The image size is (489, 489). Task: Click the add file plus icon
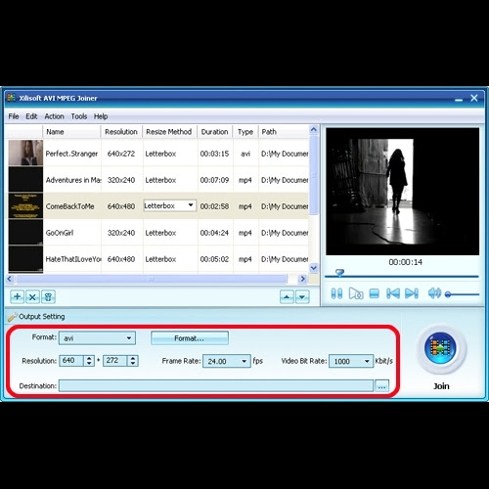click(x=18, y=297)
